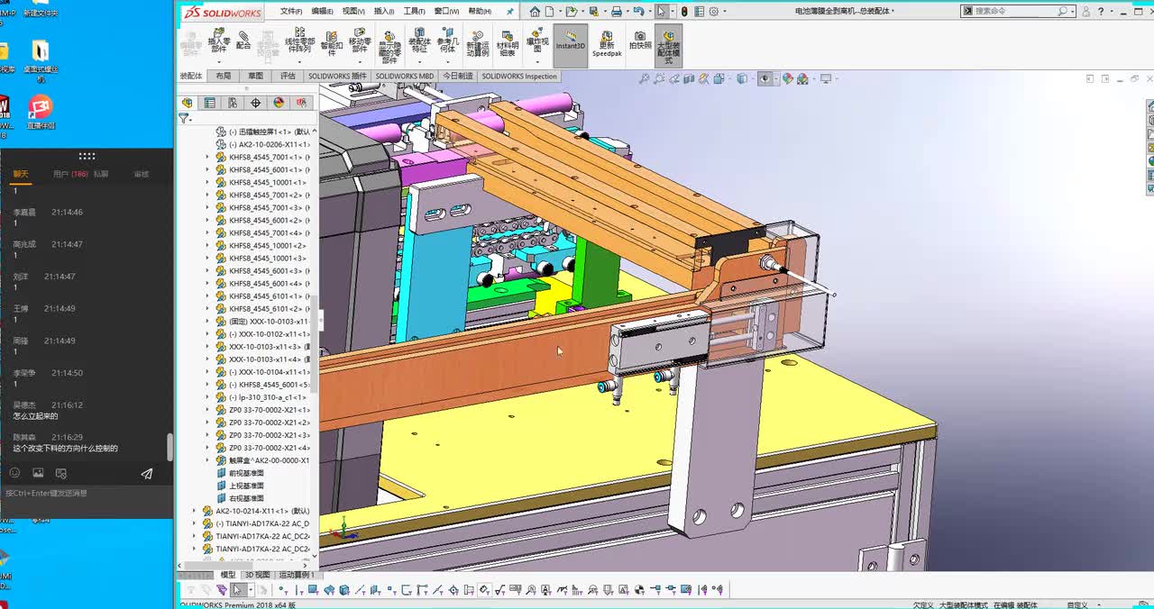The height and width of the screenshot is (609, 1154).
Task: Open the ConfigurationManager tab icon in panel
Action: 233,103
